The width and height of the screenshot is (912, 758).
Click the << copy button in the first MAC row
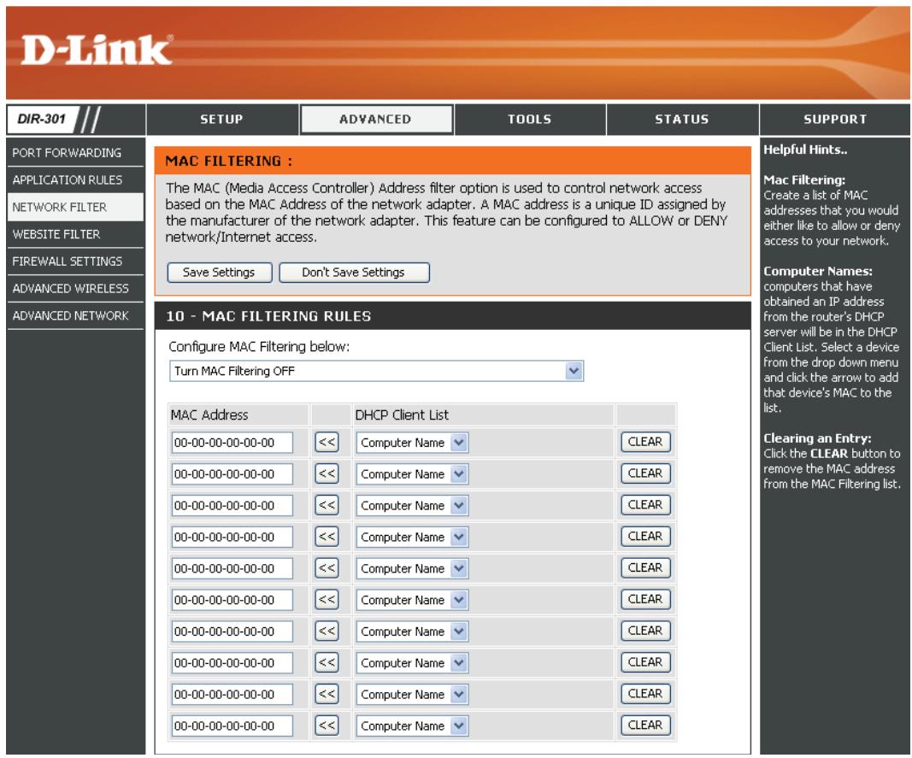click(327, 442)
